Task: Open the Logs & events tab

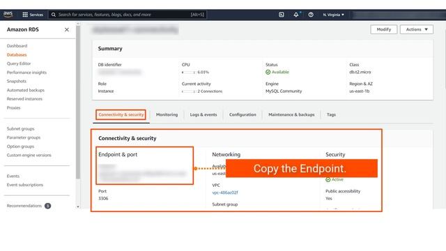Action: (203, 114)
